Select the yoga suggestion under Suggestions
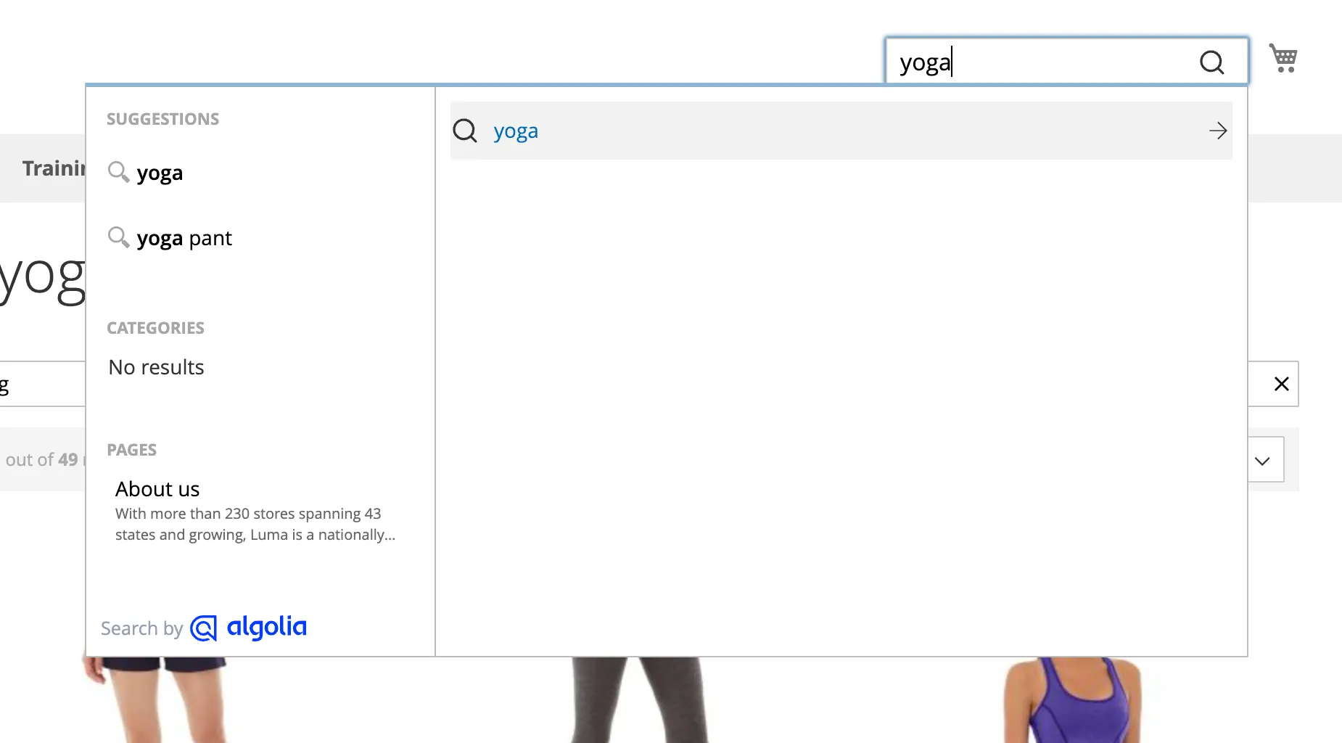This screenshot has height=743, width=1342. 160,173
